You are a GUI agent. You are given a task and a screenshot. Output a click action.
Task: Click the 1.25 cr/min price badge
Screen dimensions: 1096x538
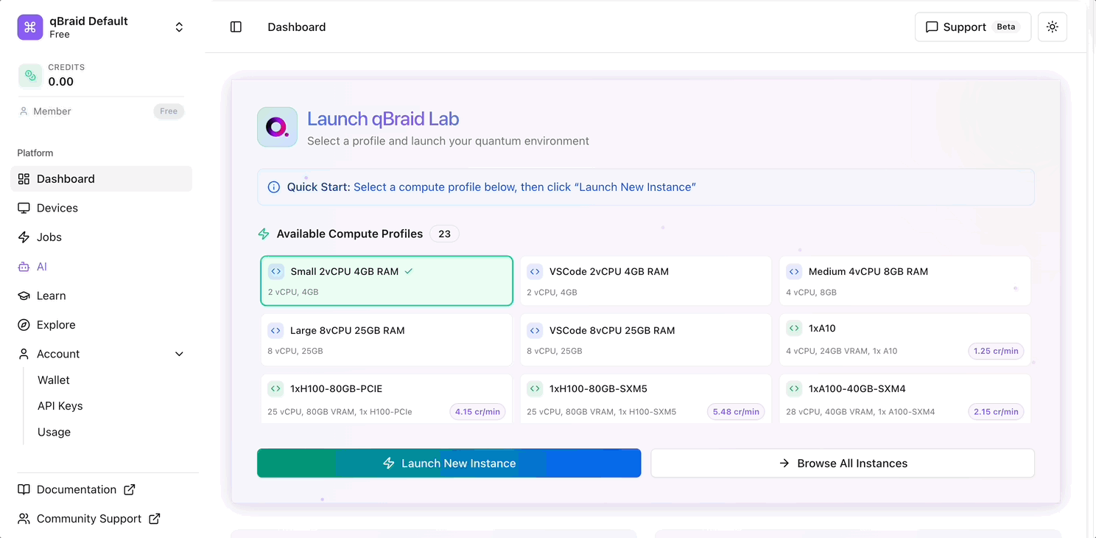[x=996, y=351]
